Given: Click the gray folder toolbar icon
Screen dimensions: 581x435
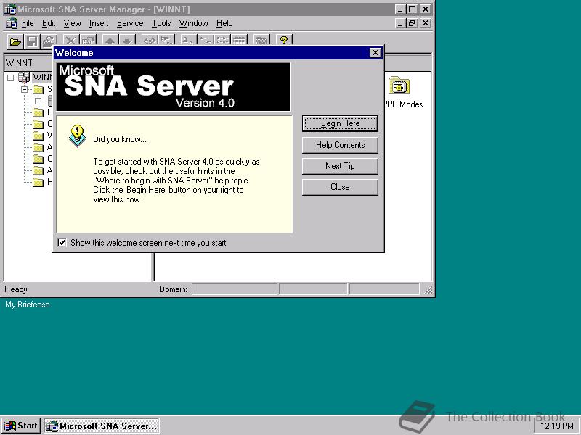Looking at the screenshot, I should pyautogui.click(x=261, y=41).
